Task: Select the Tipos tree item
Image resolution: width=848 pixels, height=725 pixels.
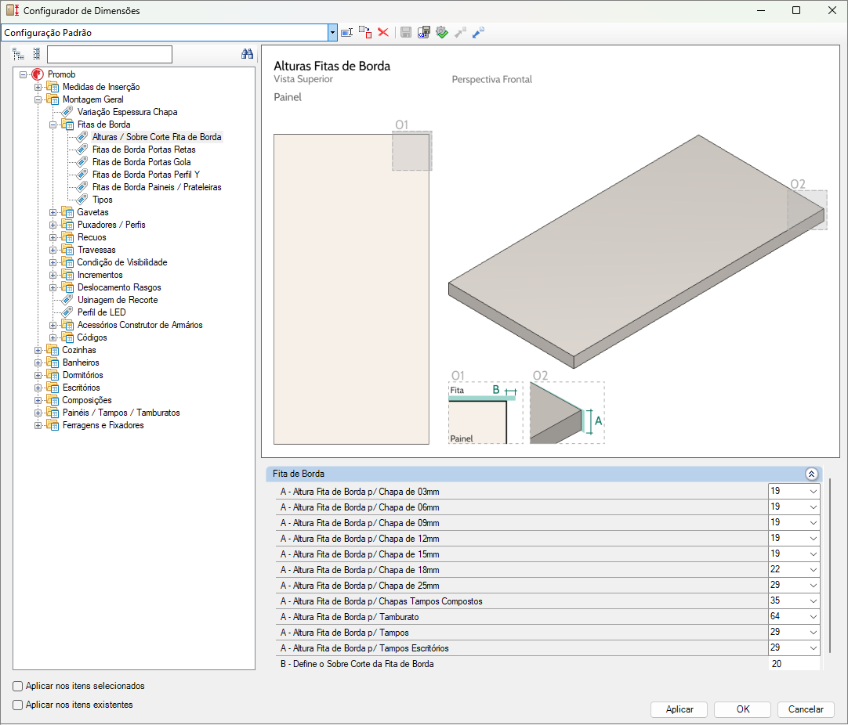Action: pyautogui.click(x=102, y=200)
